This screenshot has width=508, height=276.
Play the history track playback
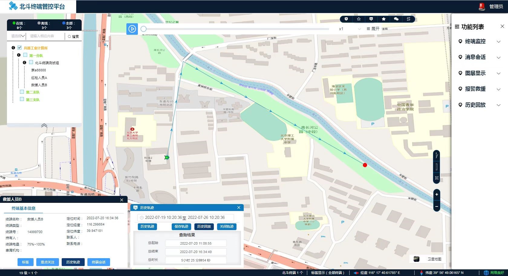132,29
